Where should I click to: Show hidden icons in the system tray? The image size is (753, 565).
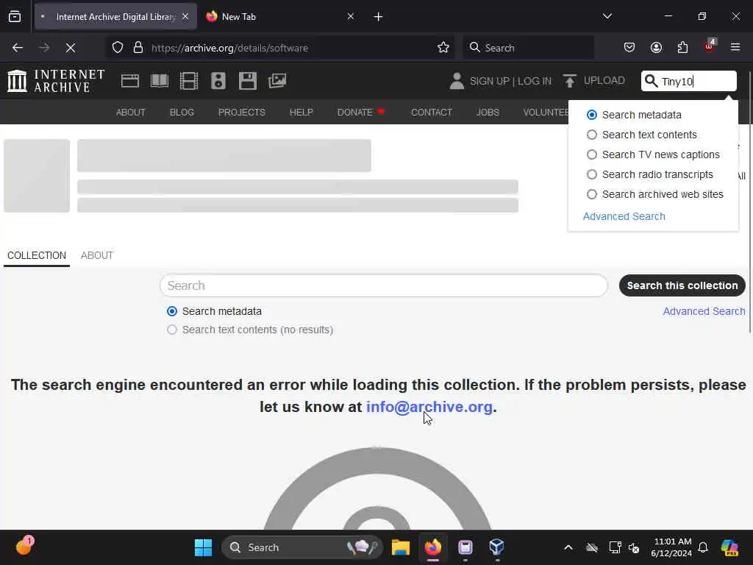[x=568, y=547]
